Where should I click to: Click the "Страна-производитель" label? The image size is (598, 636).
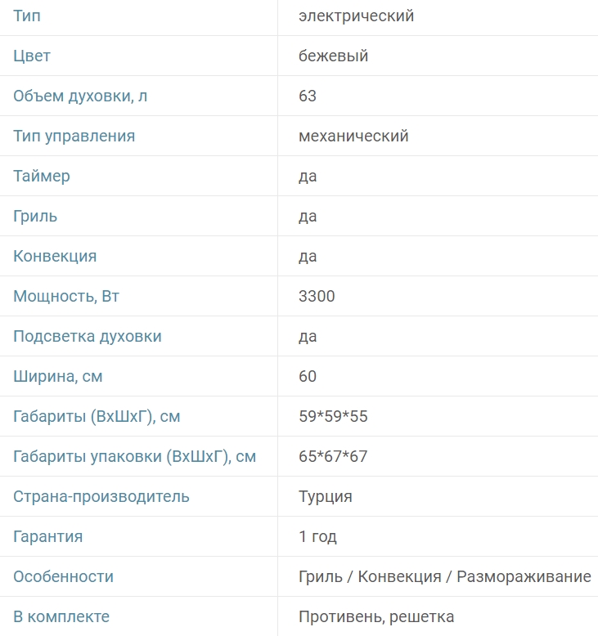pos(101,497)
